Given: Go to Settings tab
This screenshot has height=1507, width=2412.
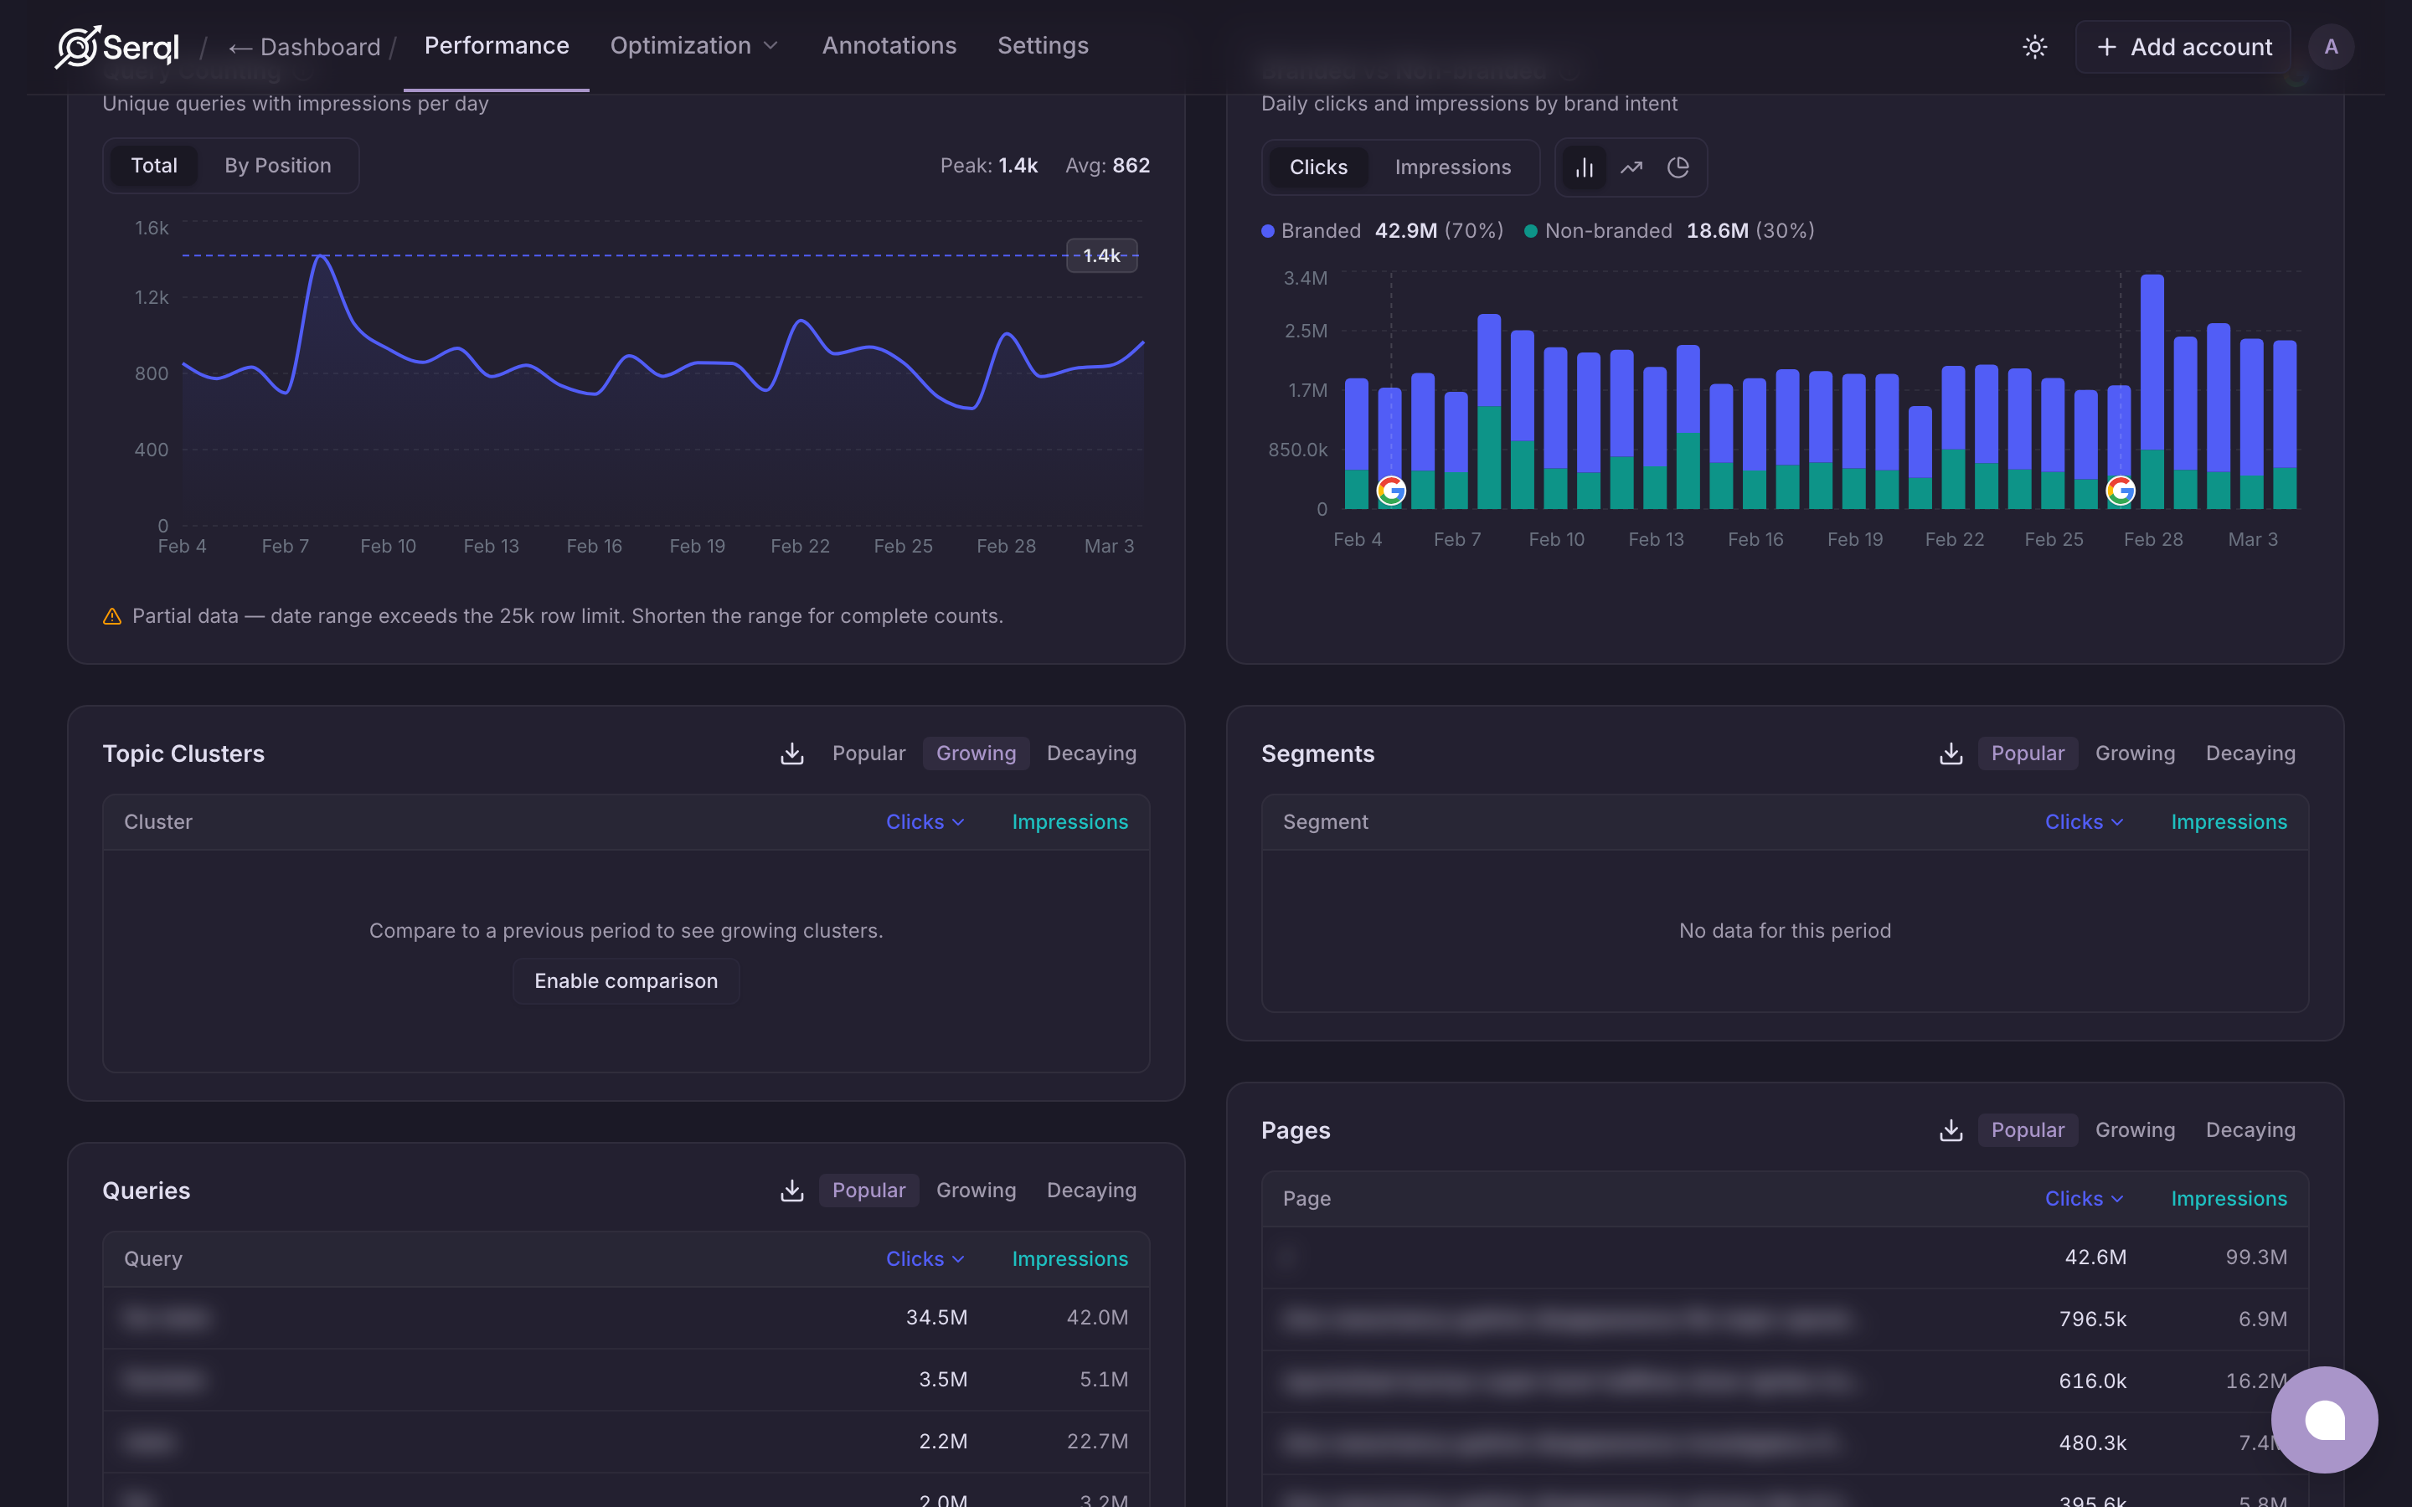Looking at the screenshot, I should coord(1043,46).
